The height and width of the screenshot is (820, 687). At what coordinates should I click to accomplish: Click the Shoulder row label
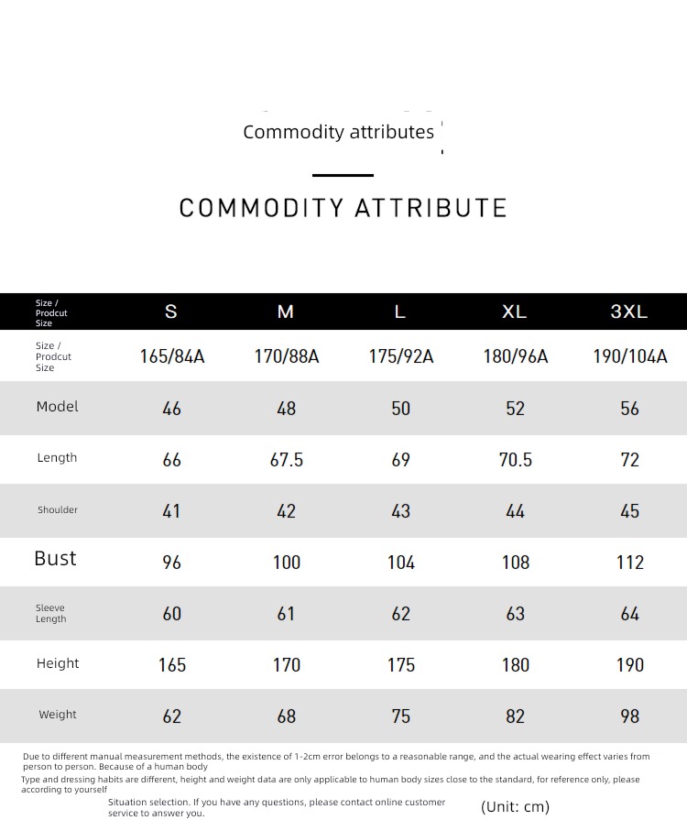point(58,509)
